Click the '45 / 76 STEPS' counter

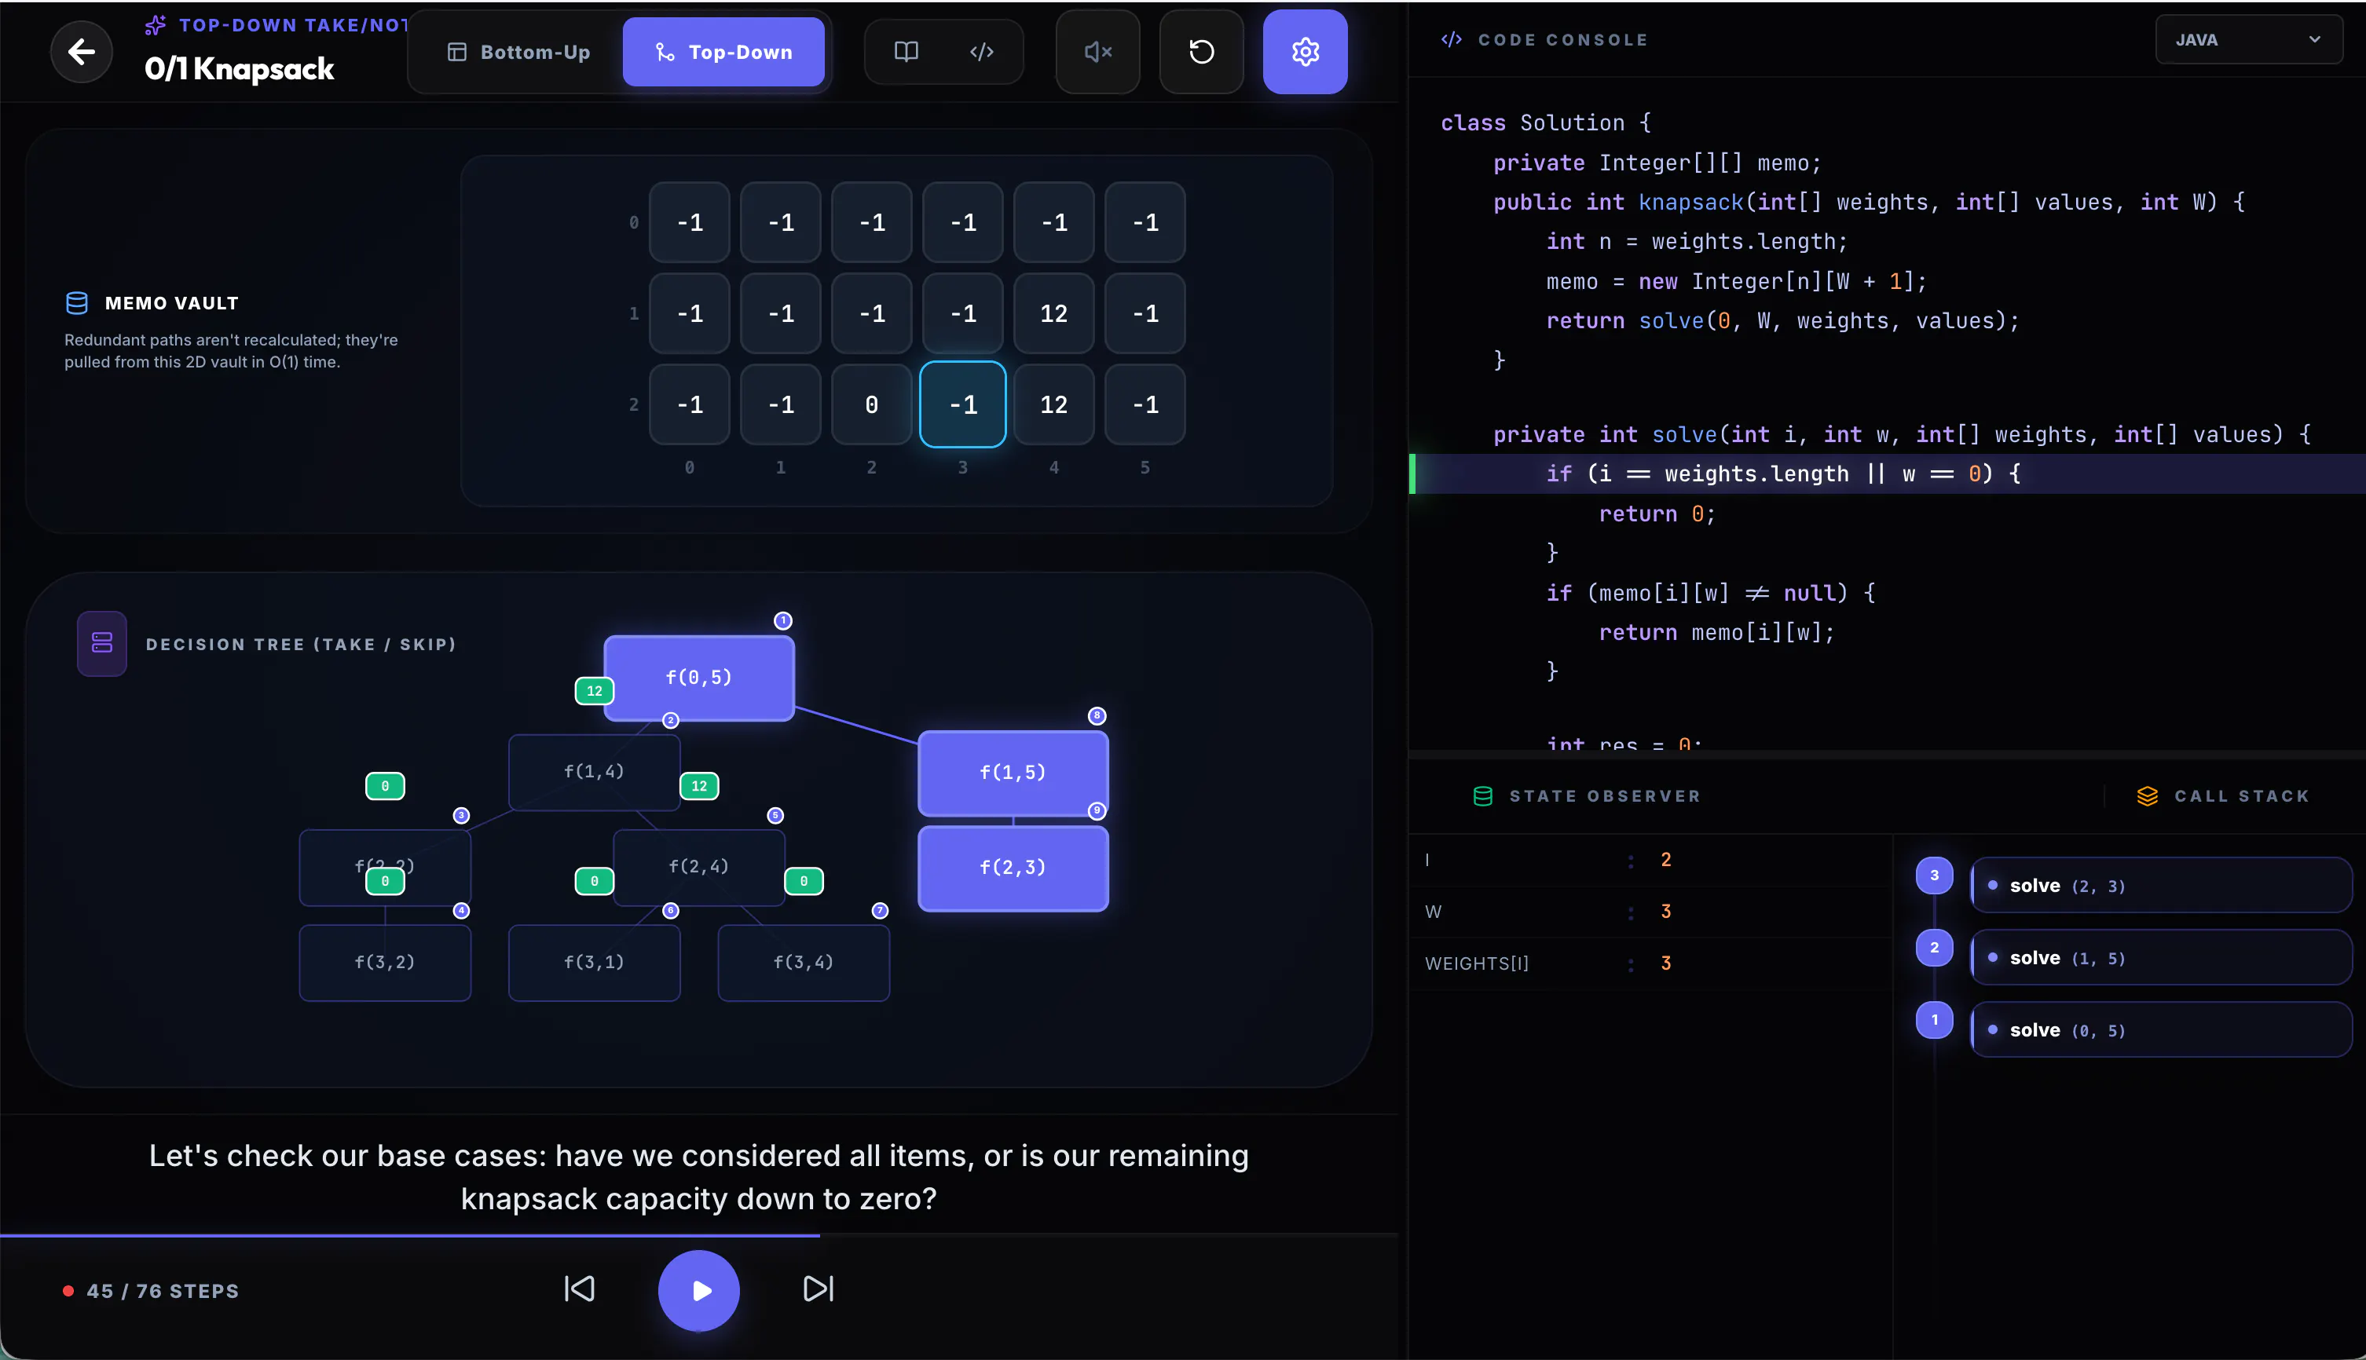point(163,1291)
